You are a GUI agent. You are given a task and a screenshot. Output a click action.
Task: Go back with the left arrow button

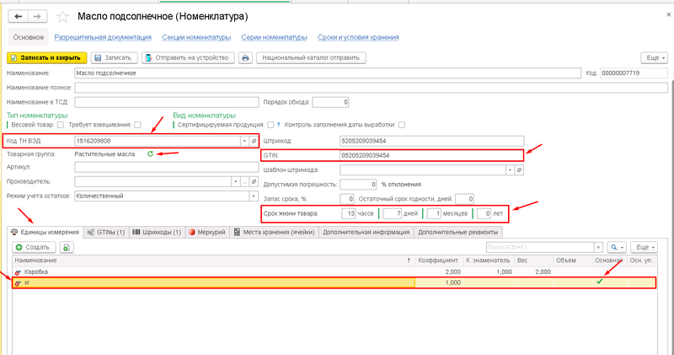[x=18, y=16]
